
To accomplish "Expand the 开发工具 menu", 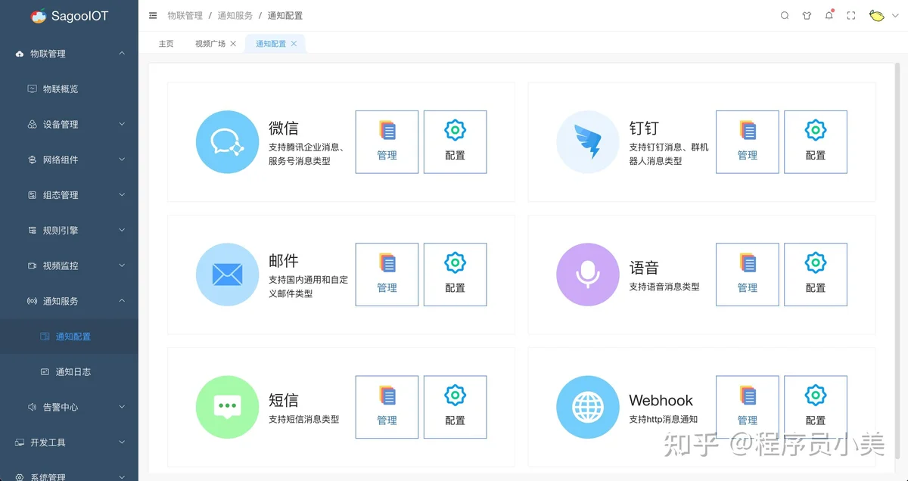I will 122,442.
